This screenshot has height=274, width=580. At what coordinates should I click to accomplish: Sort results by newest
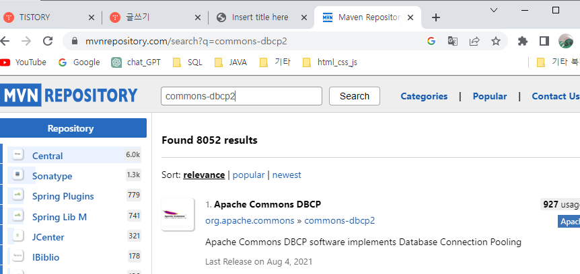click(x=287, y=175)
